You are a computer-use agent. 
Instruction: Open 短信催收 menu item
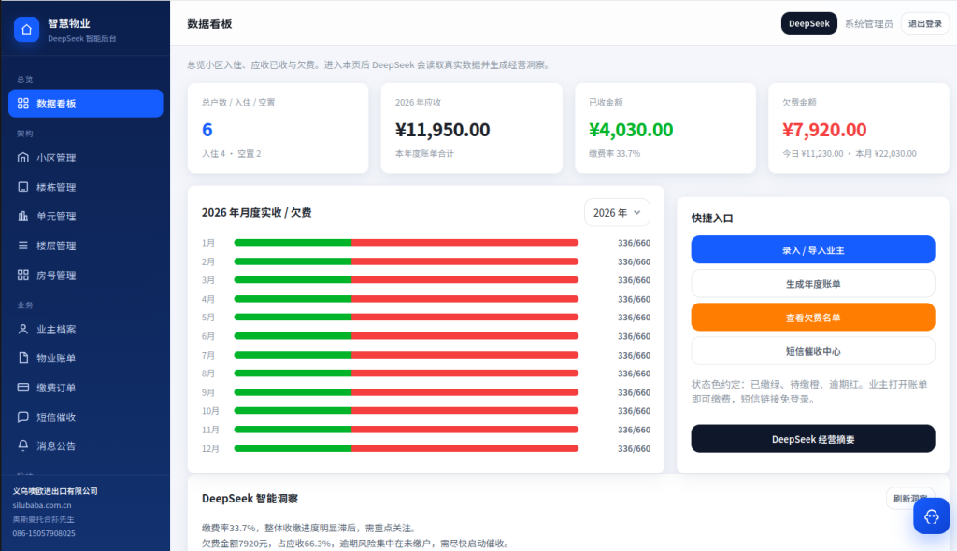coord(85,417)
